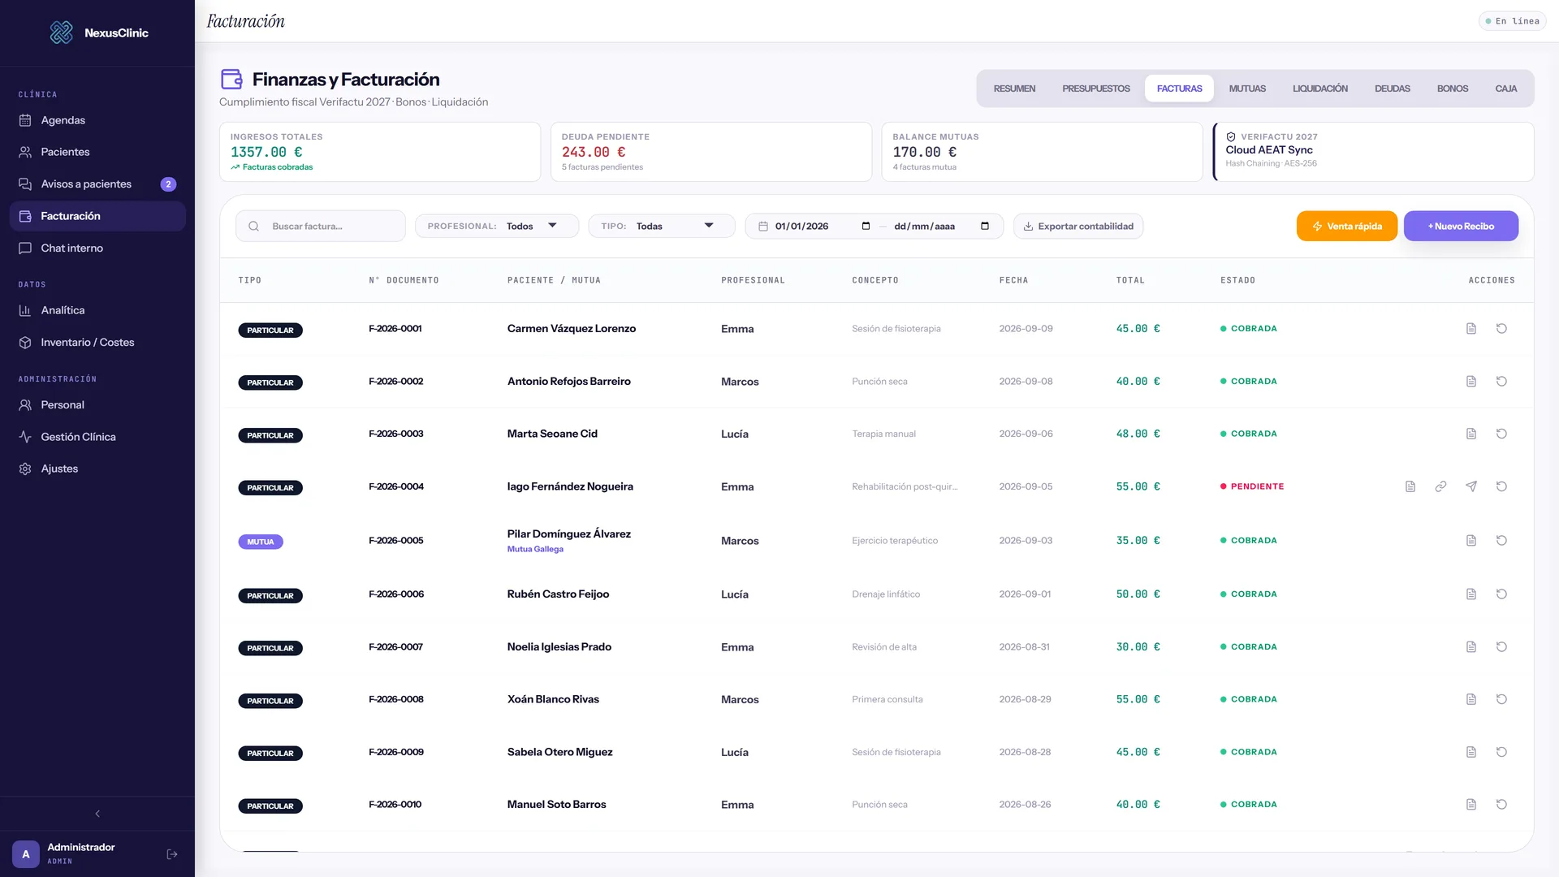1559x877 pixels.
Task: Click the NexusClinic logo
Action: (x=98, y=32)
